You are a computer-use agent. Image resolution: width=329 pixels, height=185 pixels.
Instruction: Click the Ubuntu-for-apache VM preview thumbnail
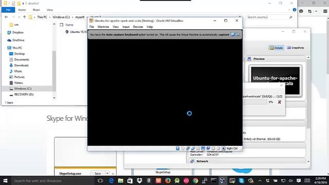[276, 81]
